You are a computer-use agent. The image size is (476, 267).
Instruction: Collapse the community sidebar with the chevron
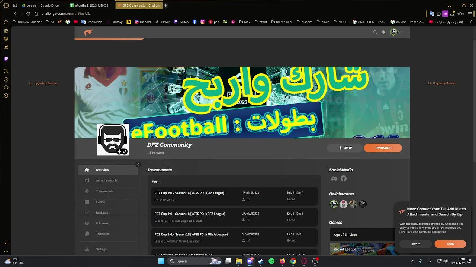click(x=138, y=164)
